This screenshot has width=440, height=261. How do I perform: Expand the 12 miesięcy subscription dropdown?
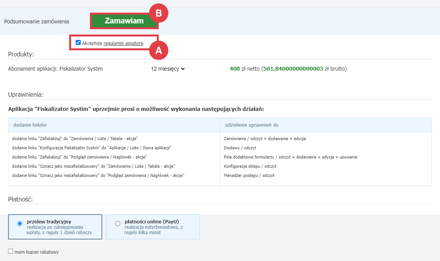click(x=168, y=69)
